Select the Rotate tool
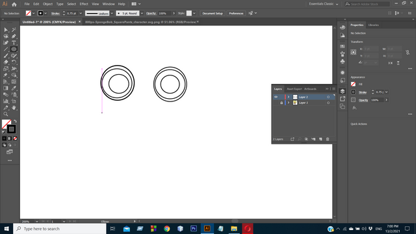The width and height of the screenshot is (416, 234). (14, 62)
